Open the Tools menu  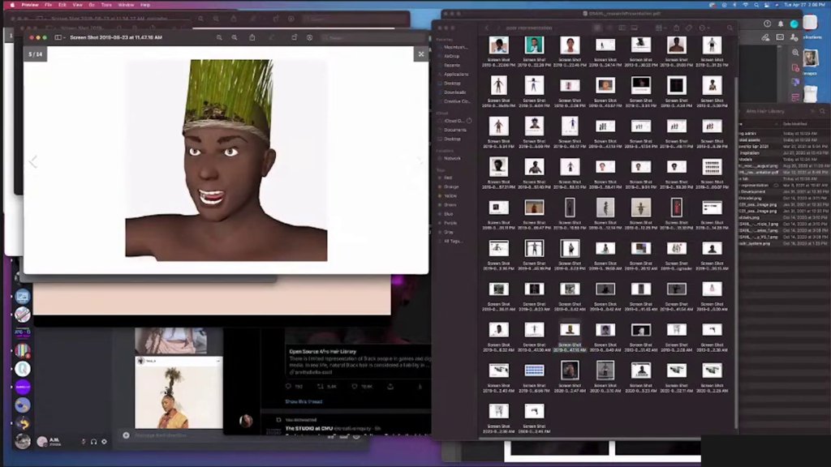106,5
